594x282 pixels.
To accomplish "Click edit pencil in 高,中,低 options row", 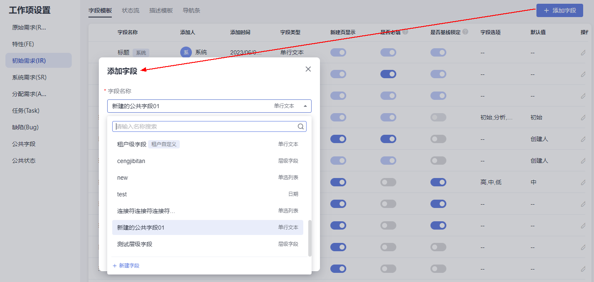I will [x=583, y=182].
